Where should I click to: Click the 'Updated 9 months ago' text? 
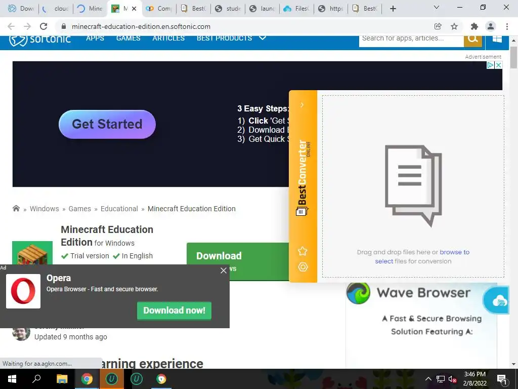pos(71,337)
